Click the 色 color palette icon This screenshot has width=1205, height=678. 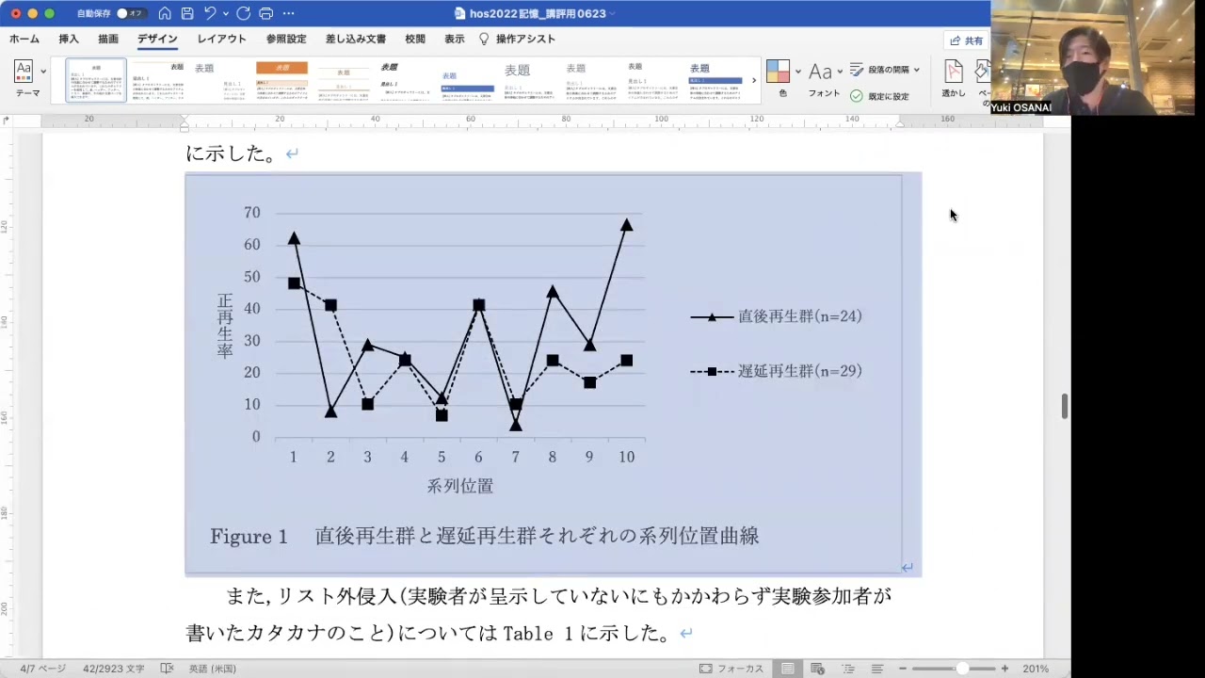778,72
